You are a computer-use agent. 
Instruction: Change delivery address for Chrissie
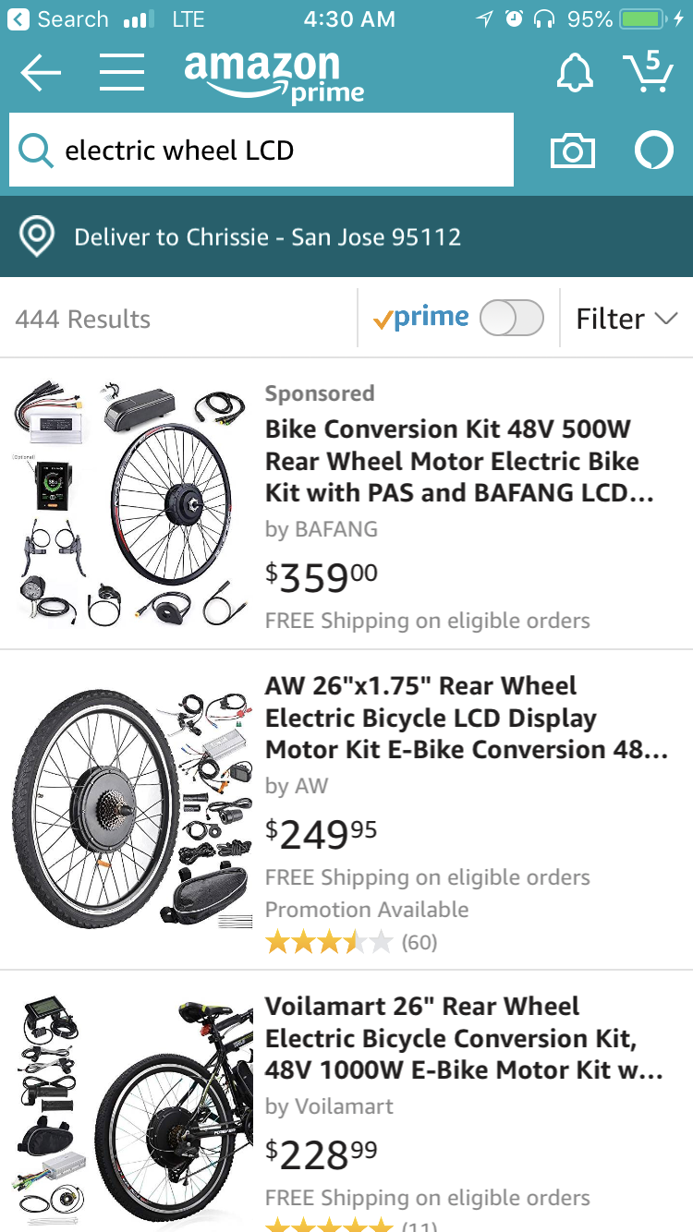[x=267, y=237]
